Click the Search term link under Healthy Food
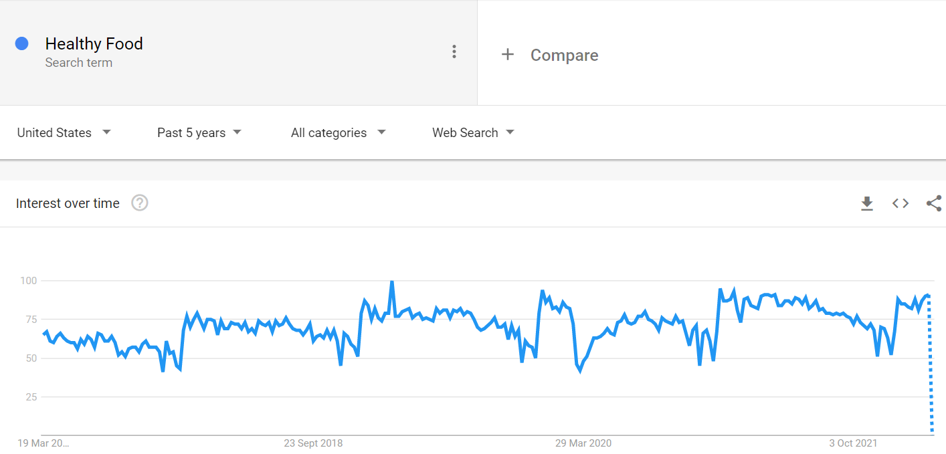This screenshot has width=946, height=454. (79, 62)
